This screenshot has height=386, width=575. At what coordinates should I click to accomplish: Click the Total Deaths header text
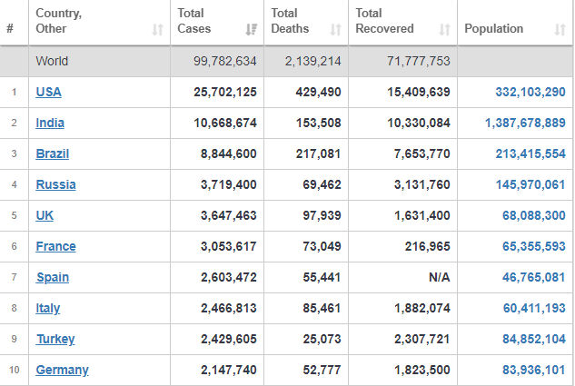(290, 21)
